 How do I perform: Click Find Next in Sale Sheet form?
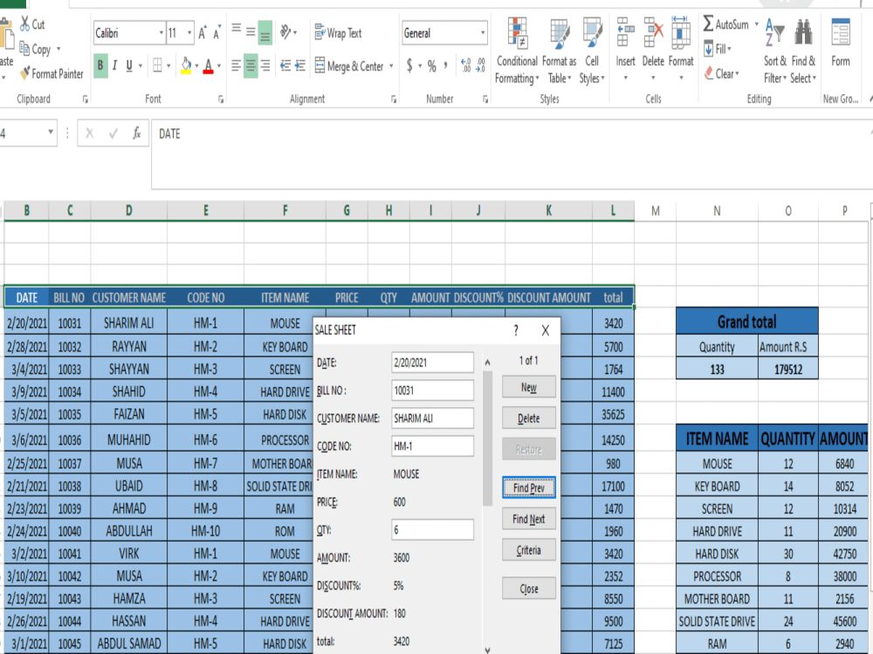click(x=528, y=519)
